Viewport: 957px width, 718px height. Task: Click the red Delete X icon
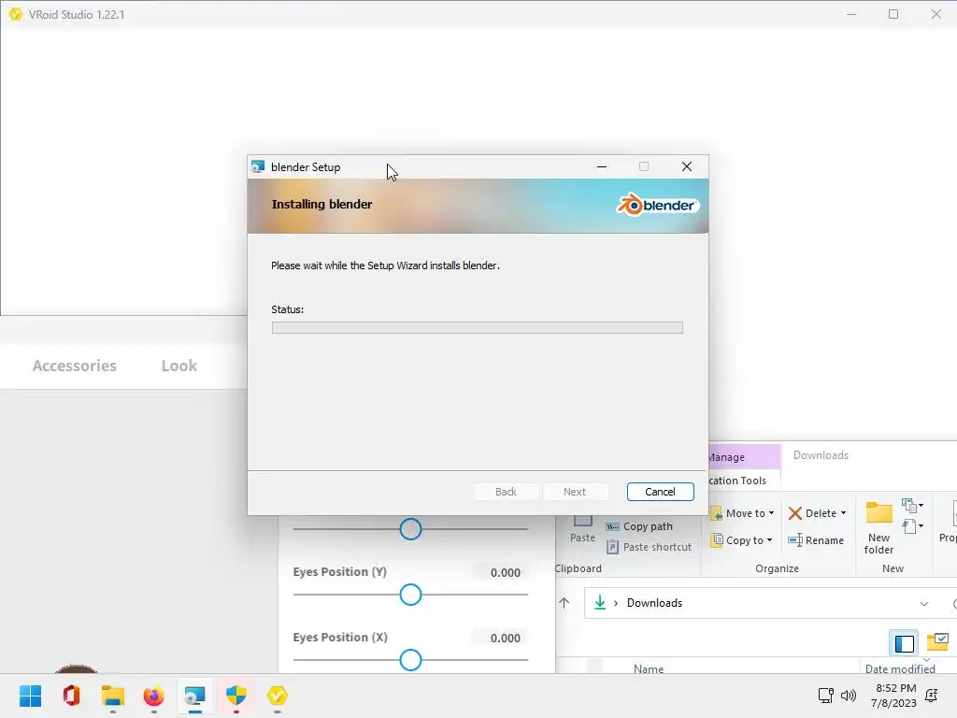[x=794, y=513]
